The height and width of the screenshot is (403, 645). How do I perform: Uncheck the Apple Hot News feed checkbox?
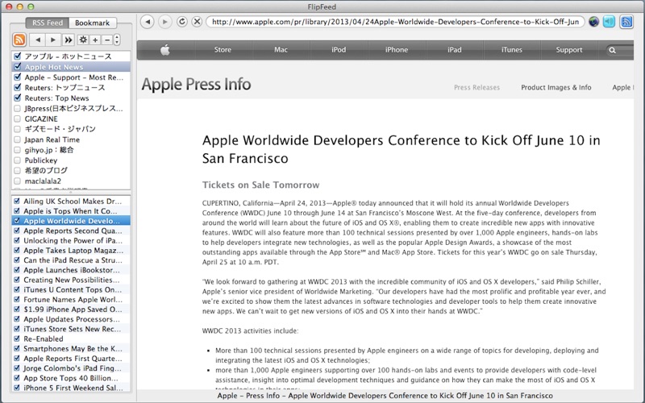tap(17, 66)
